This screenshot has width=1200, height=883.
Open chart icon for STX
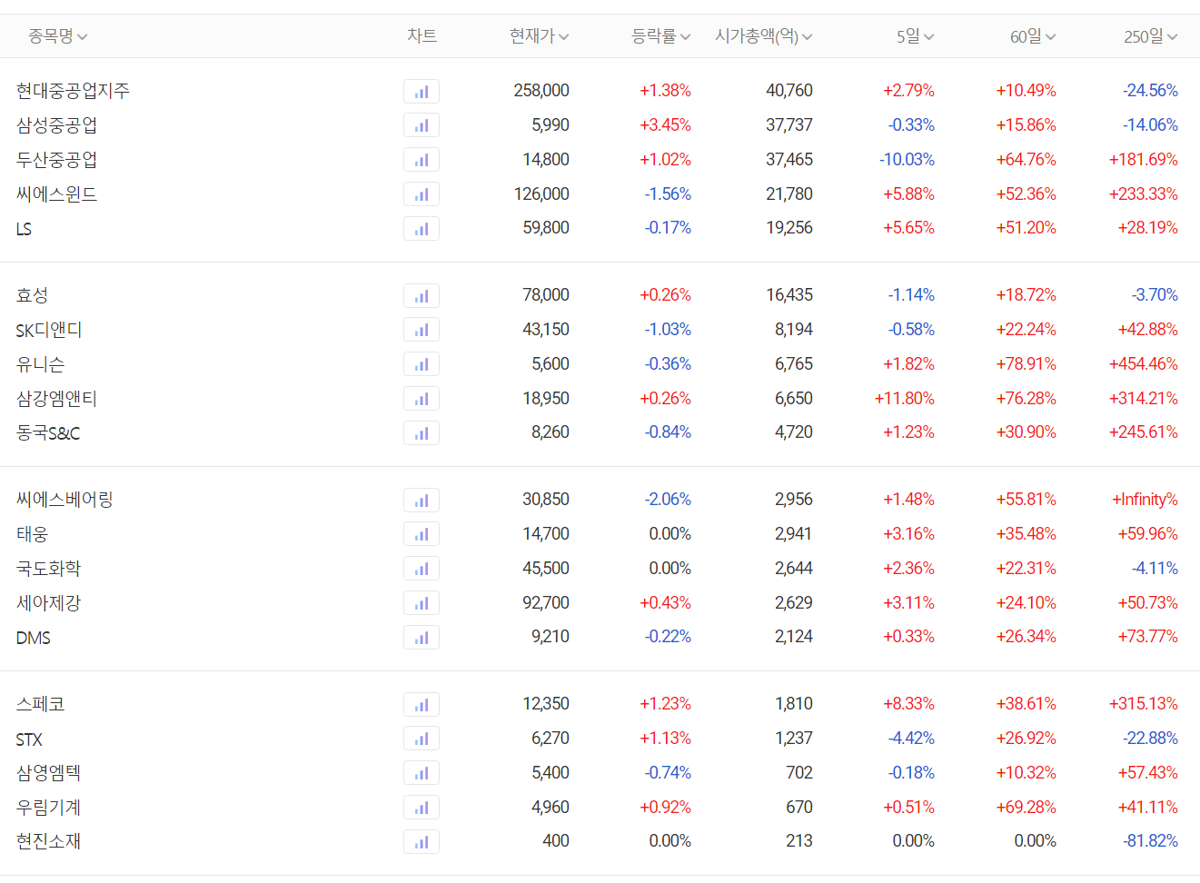pos(421,739)
